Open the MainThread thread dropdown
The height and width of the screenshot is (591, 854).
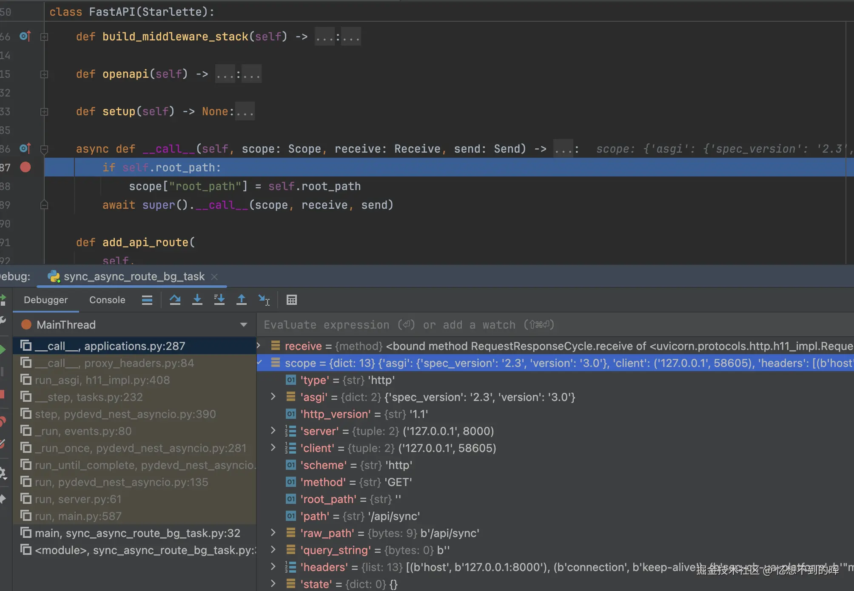point(243,325)
